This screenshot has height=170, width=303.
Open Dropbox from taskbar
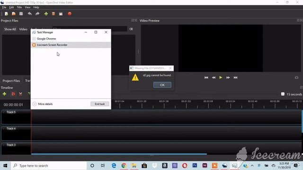(154, 166)
